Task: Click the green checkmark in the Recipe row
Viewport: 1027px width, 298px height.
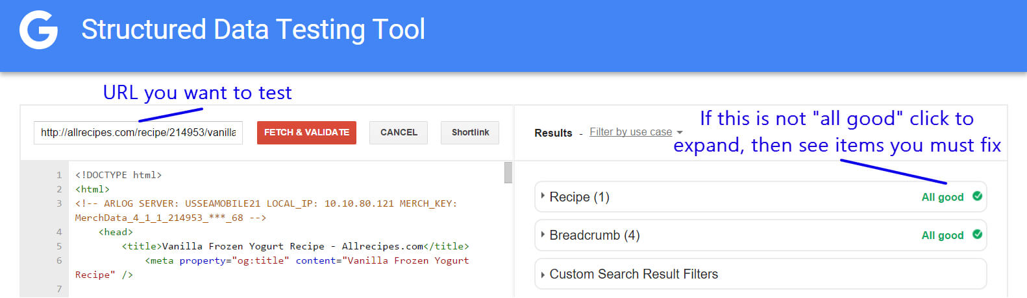Action: point(977,196)
